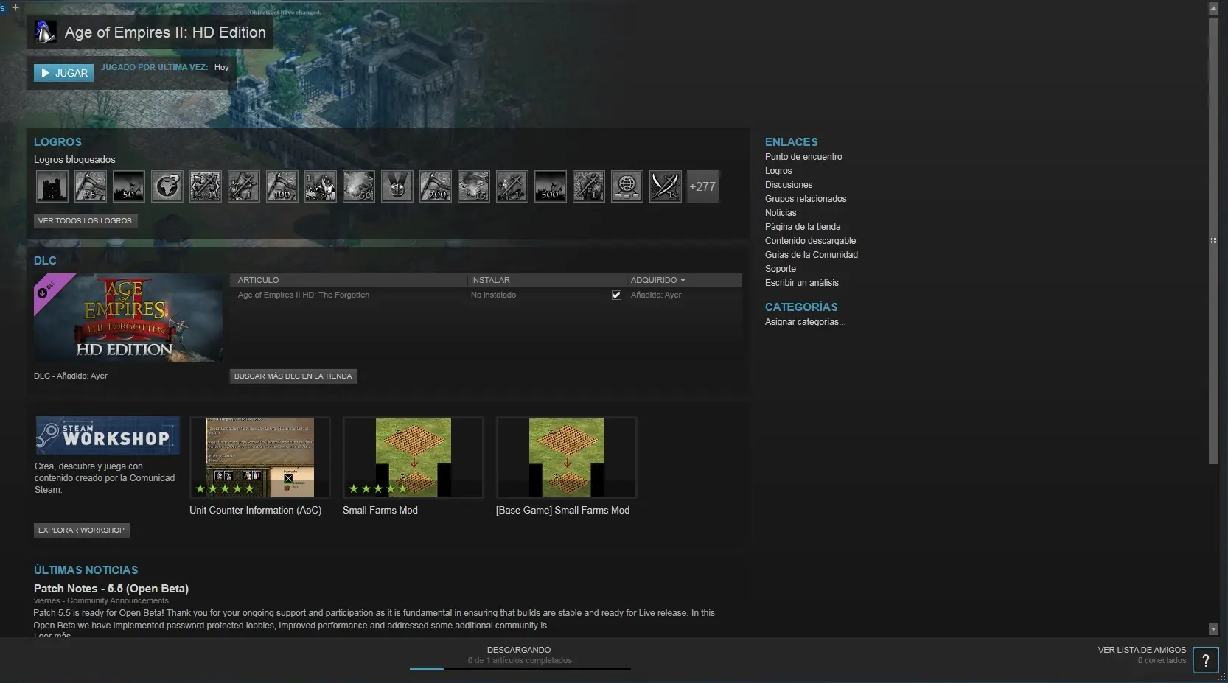Open the [Base Game] Small Farms Mod thumbnail
Viewport: 1228px width, 683px height.
[x=567, y=458]
